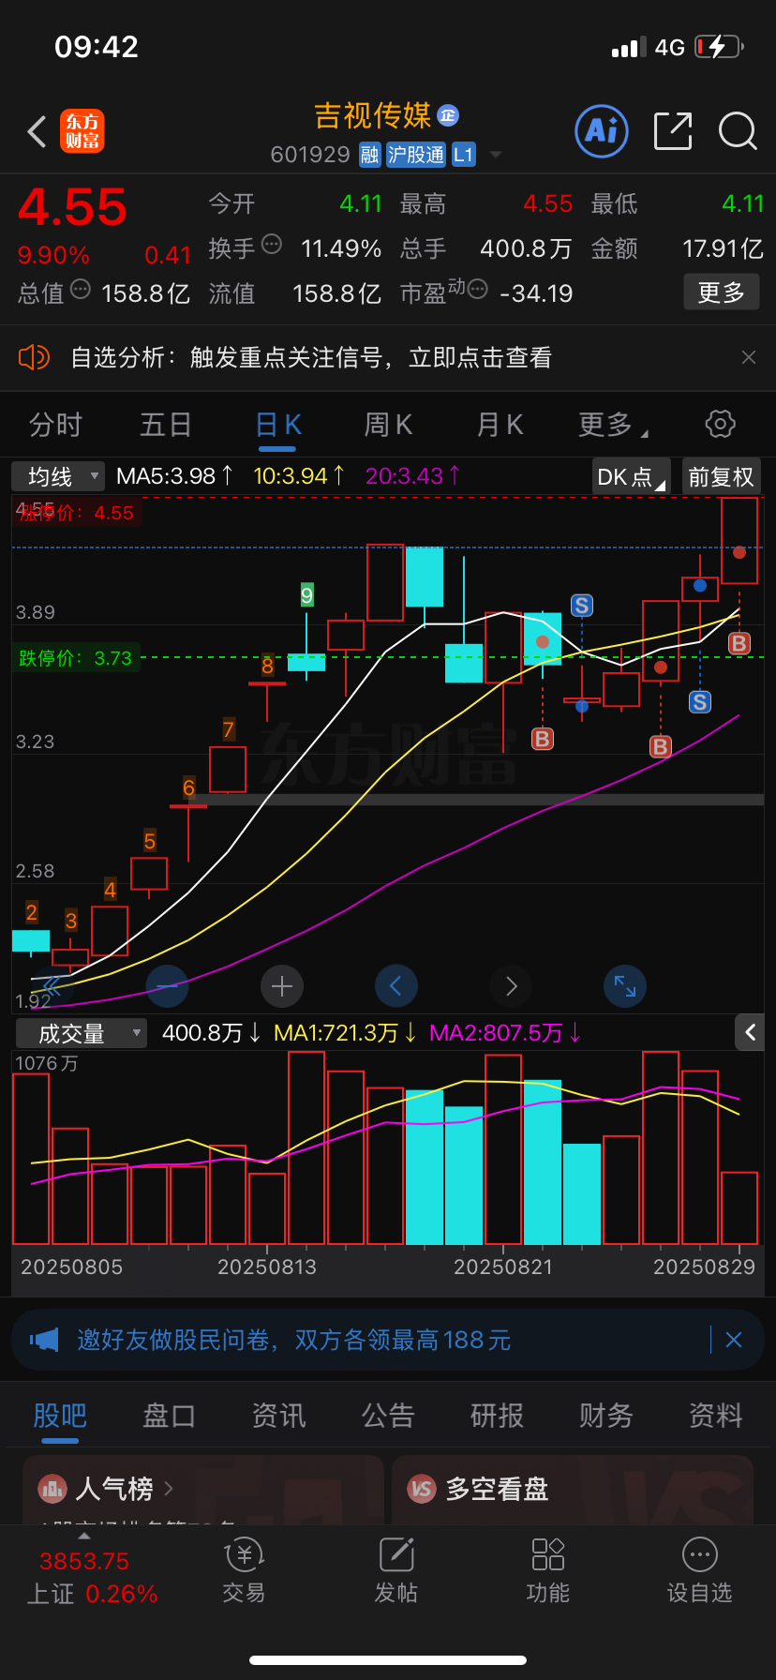The image size is (776, 1680).
Task: Click the 更多 quote details button
Action: tap(721, 292)
